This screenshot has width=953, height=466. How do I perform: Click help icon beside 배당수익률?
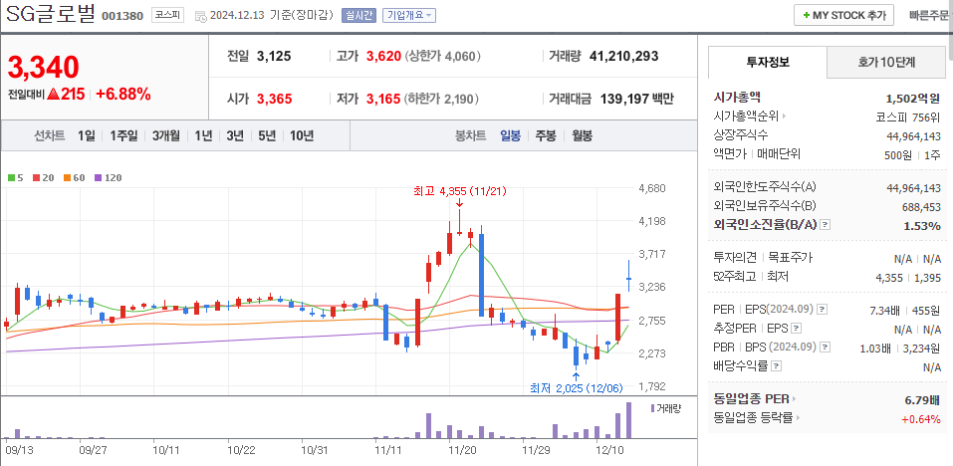click(776, 366)
